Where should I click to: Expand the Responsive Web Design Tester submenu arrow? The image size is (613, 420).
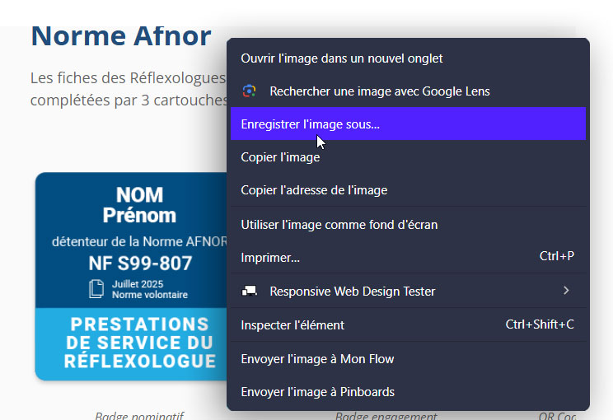pyautogui.click(x=566, y=291)
